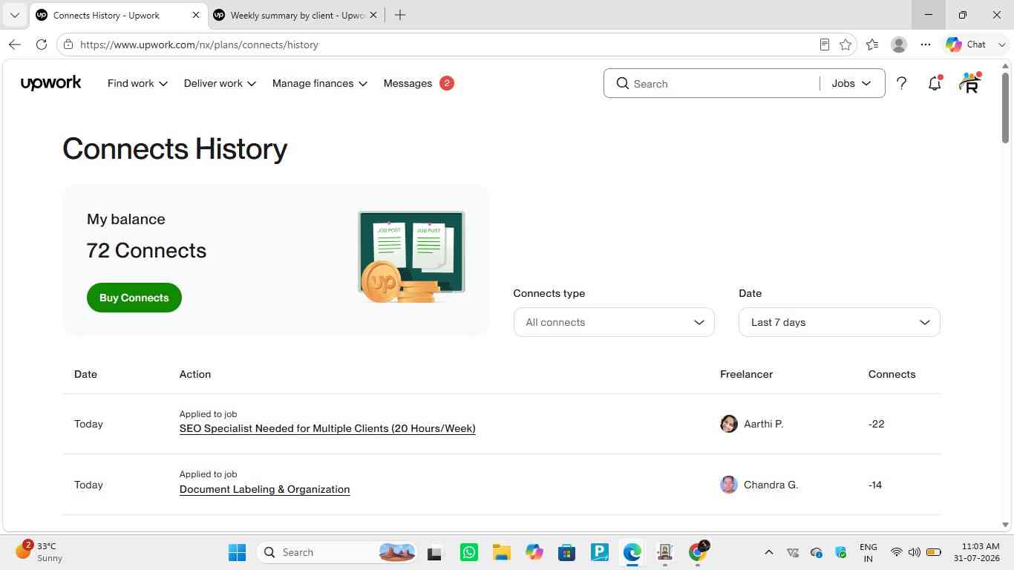Click the Buy Connects button
This screenshot has width=1014, height=570.
click(134, 298)
